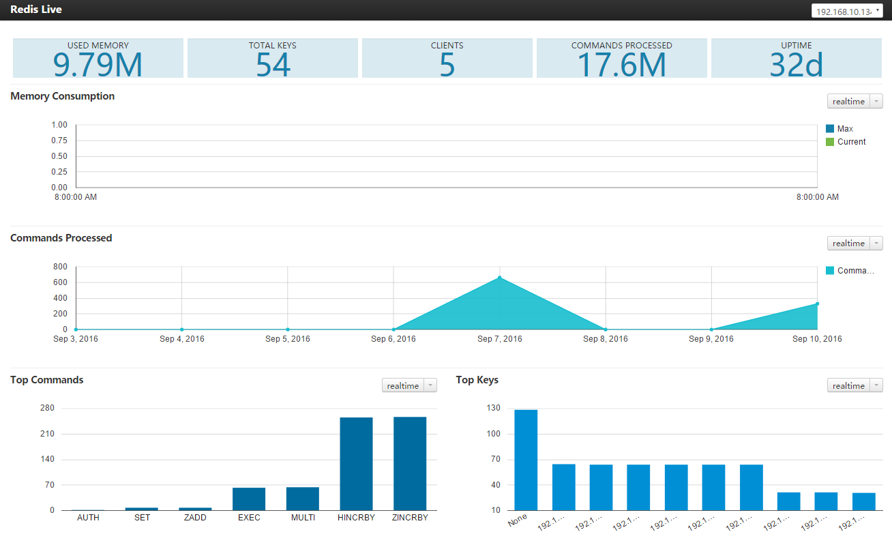Image resolution: width=892 pixels, height=560 pixels.
Task: Click the Commands Processed stat box
Action: (x=622, y=58)
